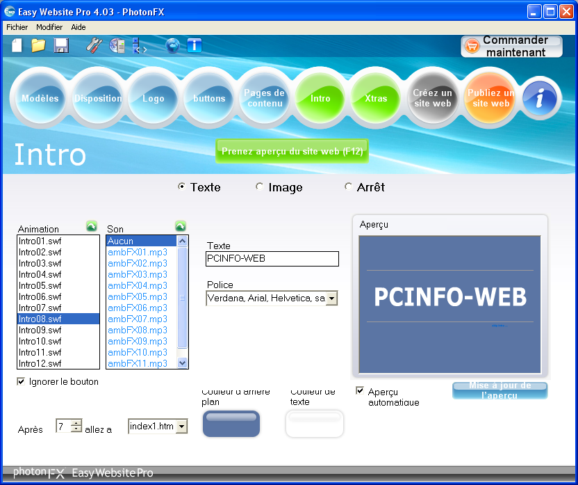Select Intro04.swf animation
The image size is (578, 485).
(x=58, y=274)
